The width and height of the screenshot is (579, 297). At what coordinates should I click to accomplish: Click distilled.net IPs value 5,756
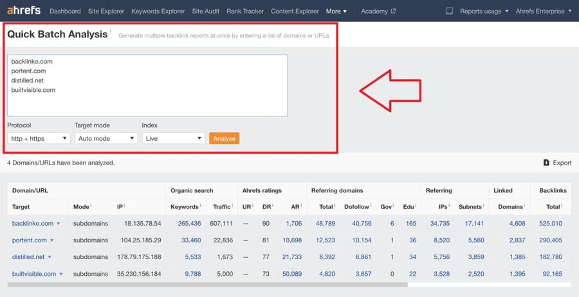[x=441, y=256]
